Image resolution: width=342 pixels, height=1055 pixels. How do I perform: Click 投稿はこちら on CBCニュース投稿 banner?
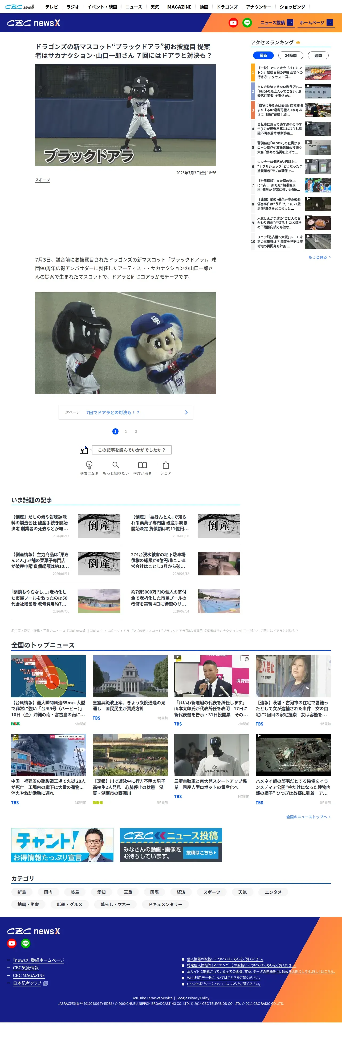201,852
